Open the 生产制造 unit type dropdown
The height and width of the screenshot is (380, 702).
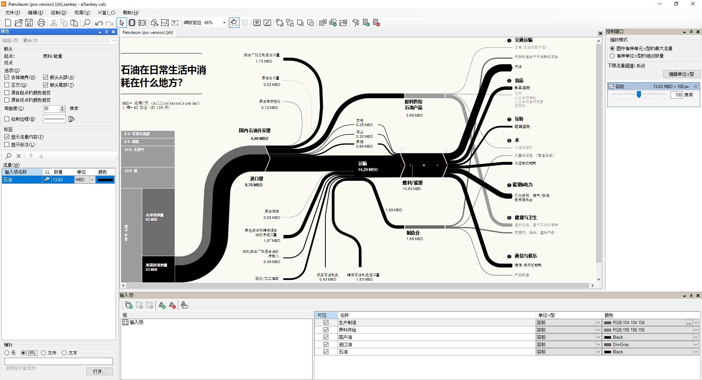coord(598,323)
